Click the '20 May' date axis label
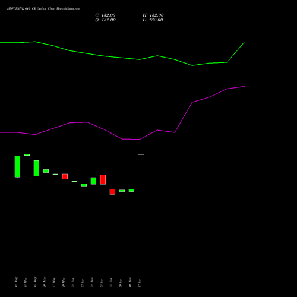The width and height of the screenshot is (297, 297). coord(45,282)
